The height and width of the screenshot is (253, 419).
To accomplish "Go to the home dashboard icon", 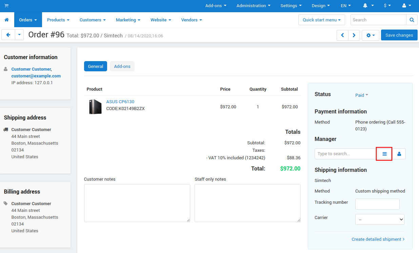I will click(6, 20).
